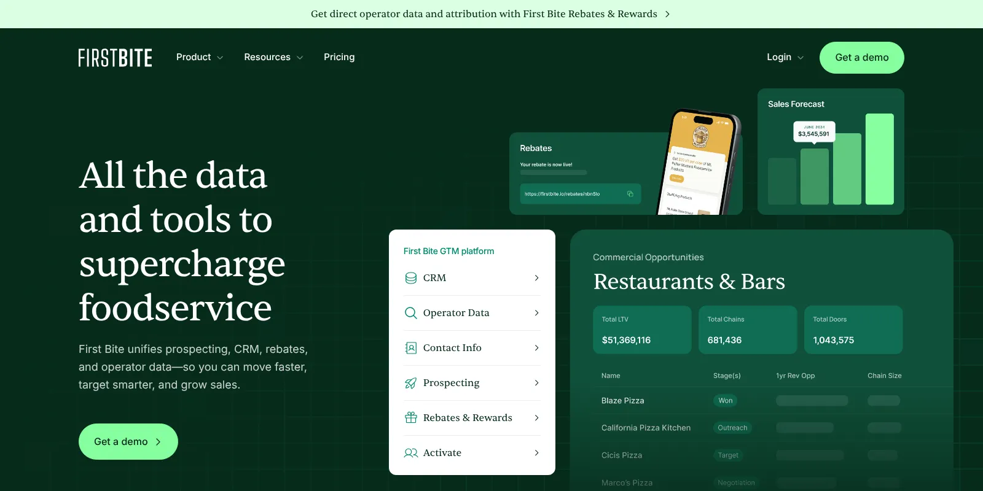Click the Rebates & Rewards gift icon

pos(411,418)
